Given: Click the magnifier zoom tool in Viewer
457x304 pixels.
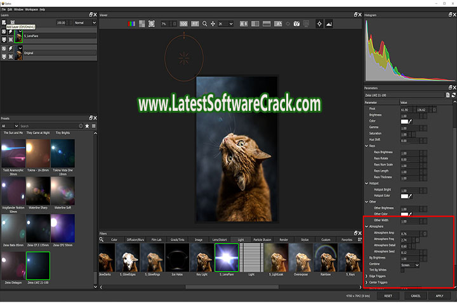Looking at the screenshot, I should click(x=203, y=23).
